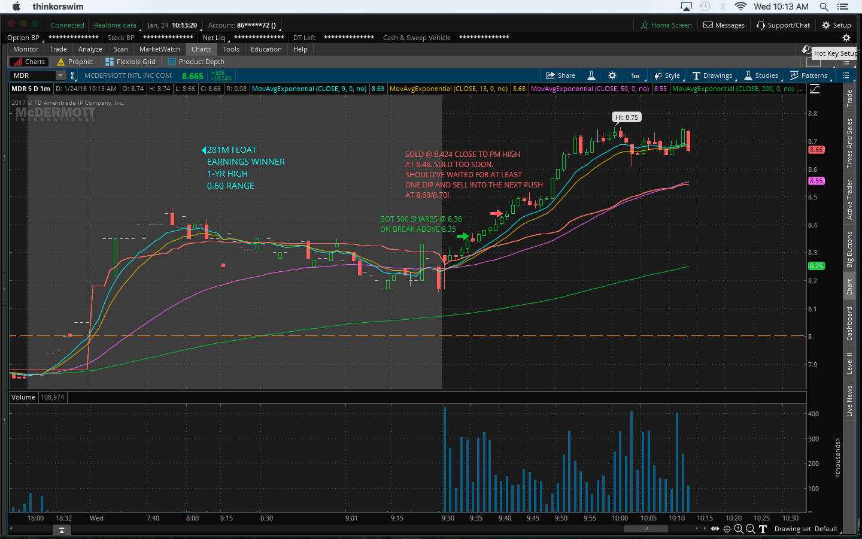Open the Apple menu
Image resolution: width=862 pixels, height=539 pixels.
coord(16,7)
